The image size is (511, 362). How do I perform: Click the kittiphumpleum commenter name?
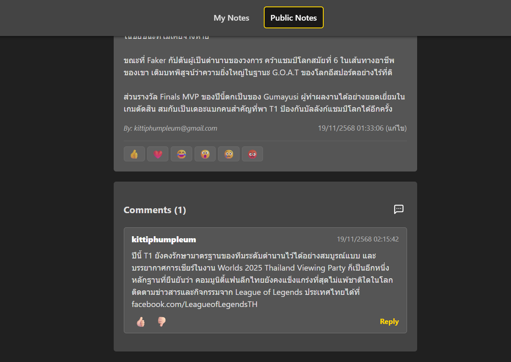164,239
